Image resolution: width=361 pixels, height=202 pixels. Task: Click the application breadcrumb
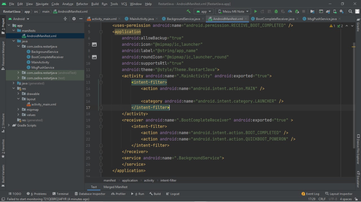130,180
